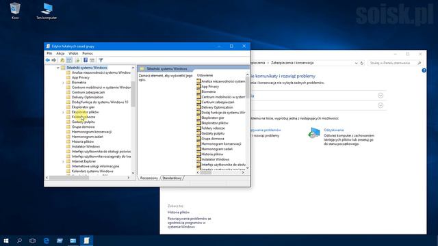Open Task View from the taskbar
Viewport: 438px width, 246px height.
pyautogui.click(x=32, y=241)
